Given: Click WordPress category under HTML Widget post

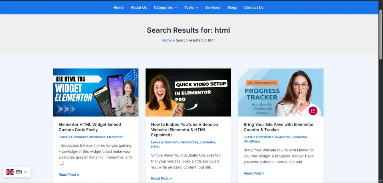Looking at the screenshot, I should pos(97,137).
